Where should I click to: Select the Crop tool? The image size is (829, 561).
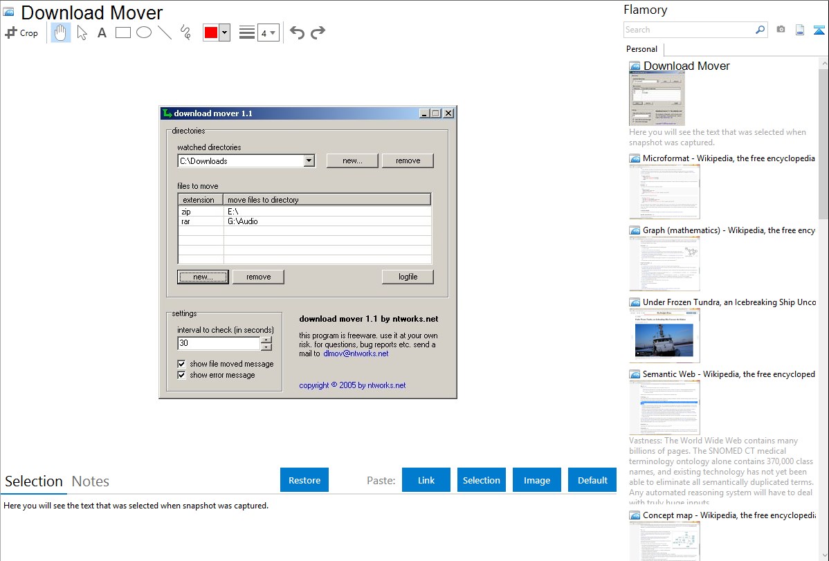pyautogui.click(x=21, y=33)
